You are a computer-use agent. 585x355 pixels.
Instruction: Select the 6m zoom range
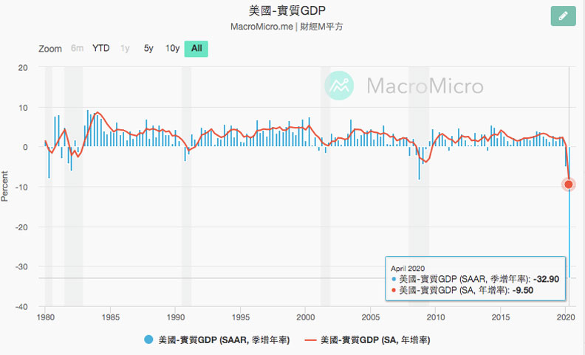point(77,49)
